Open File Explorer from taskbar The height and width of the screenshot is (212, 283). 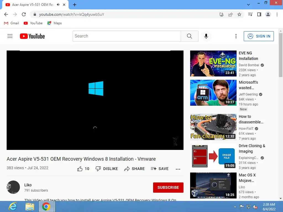click(x=30, y=206)
